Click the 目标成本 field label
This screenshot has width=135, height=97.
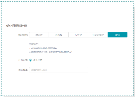(x=23, y=70)
